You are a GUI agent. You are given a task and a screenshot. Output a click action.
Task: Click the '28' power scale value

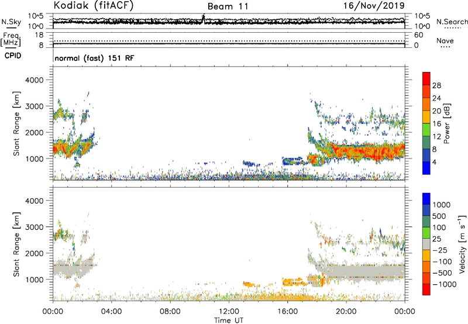coord(436,85)
